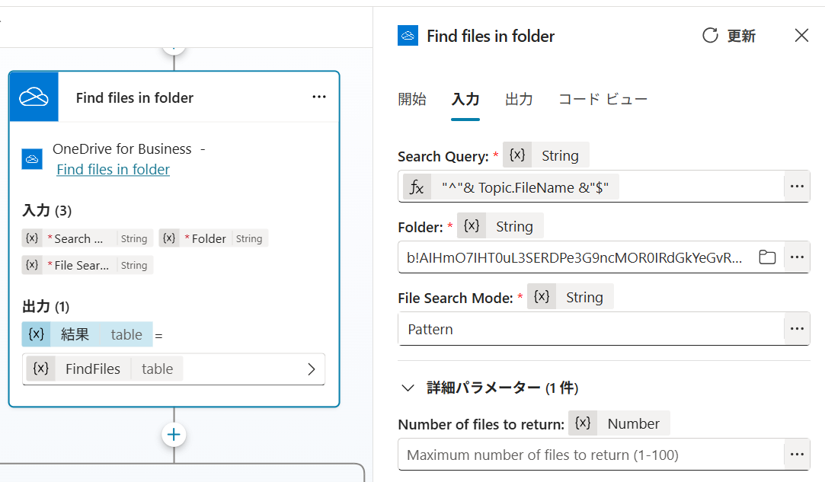Click variable icon next to Folder label
The image size is (825, 482).
pyautogui.click(x=472, y=225)
